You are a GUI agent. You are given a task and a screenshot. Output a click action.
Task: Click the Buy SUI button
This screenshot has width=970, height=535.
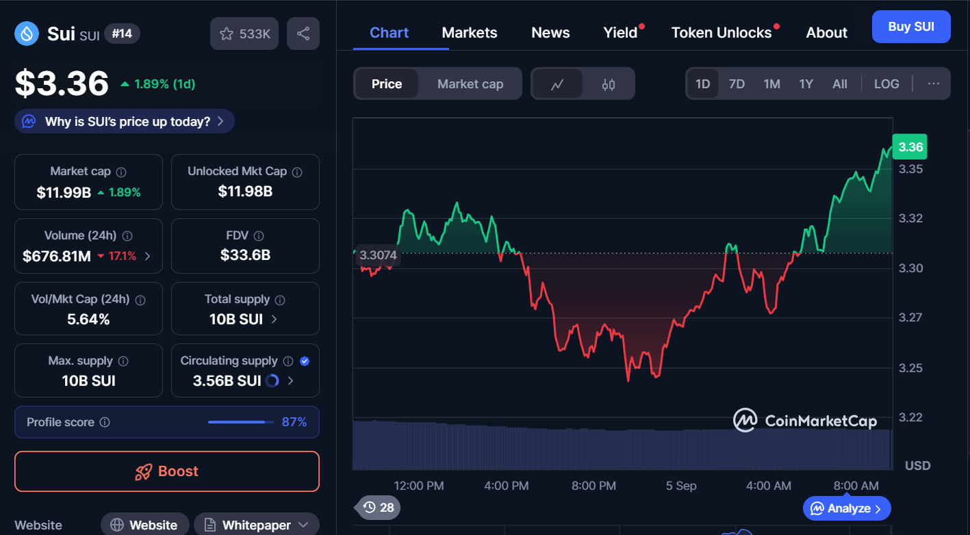[x=911, y=27]
